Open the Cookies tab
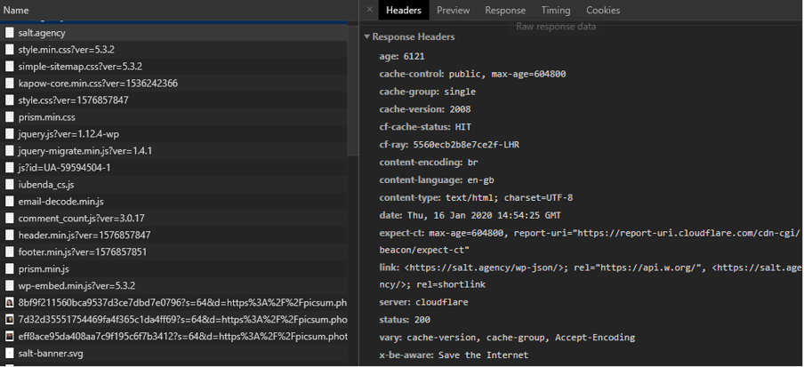 click(603, 11)
